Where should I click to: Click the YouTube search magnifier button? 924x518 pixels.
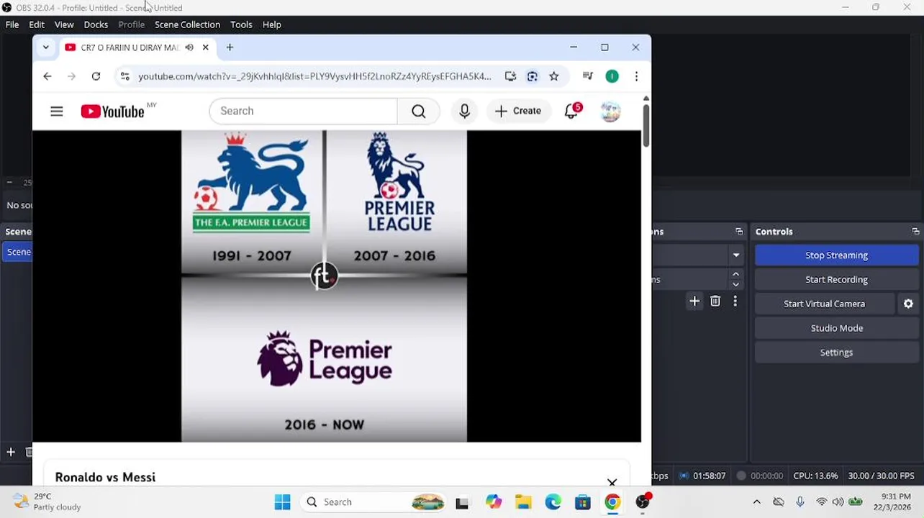(x=418, y=111)
